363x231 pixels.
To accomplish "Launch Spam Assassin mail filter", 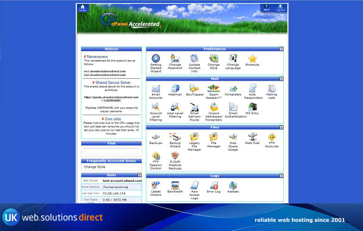I will click(x=213, y=88).
